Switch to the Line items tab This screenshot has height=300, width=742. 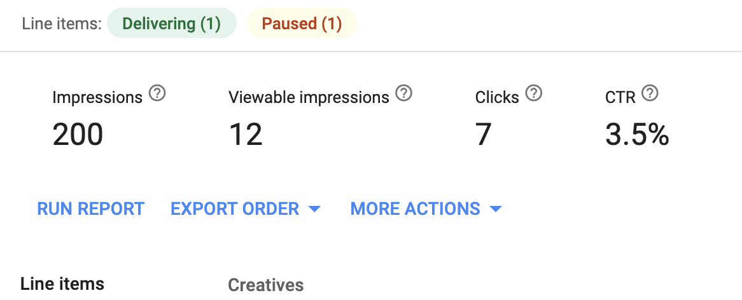tap(62, 284)
